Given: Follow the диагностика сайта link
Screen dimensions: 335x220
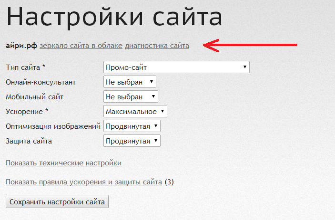Looking at the screenshot, I should click(x=157, y=46).
